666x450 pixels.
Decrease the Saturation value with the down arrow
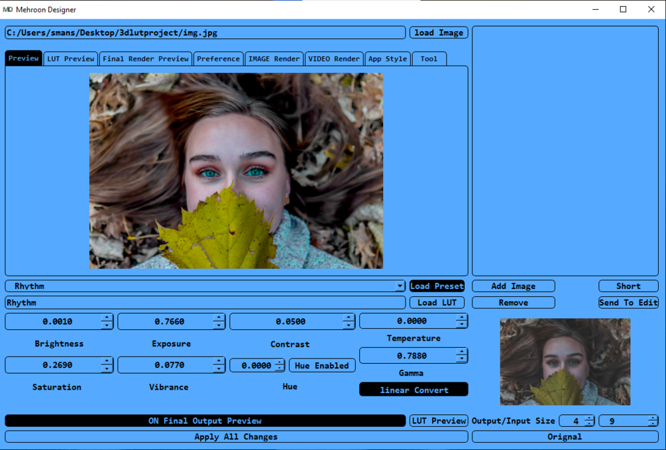107,369
